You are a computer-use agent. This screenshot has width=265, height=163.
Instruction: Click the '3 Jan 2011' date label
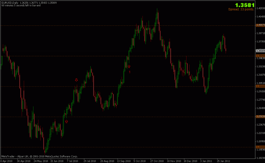pyautogui.click(x=206, y=161)
